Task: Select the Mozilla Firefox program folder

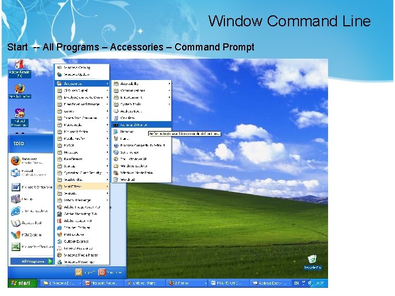Action: click(82, 139)
